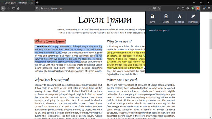Viewport: 212px width, 119px height.
Task: Click the bold 'Lorem Ipsum' words in first paragraph
Action: [42, 46]
